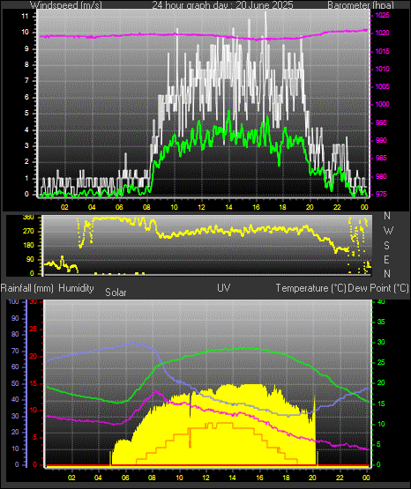This screenshot has width=411, height=489.
Task: Click the Humidity label
Action: click(x=76, y=288)
